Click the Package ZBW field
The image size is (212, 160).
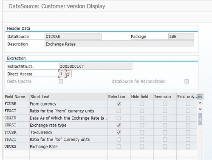[181, 37]
